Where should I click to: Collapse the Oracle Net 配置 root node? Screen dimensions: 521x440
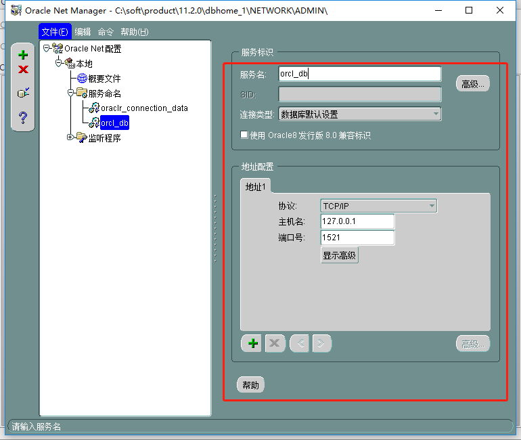[x=47, y=49]
